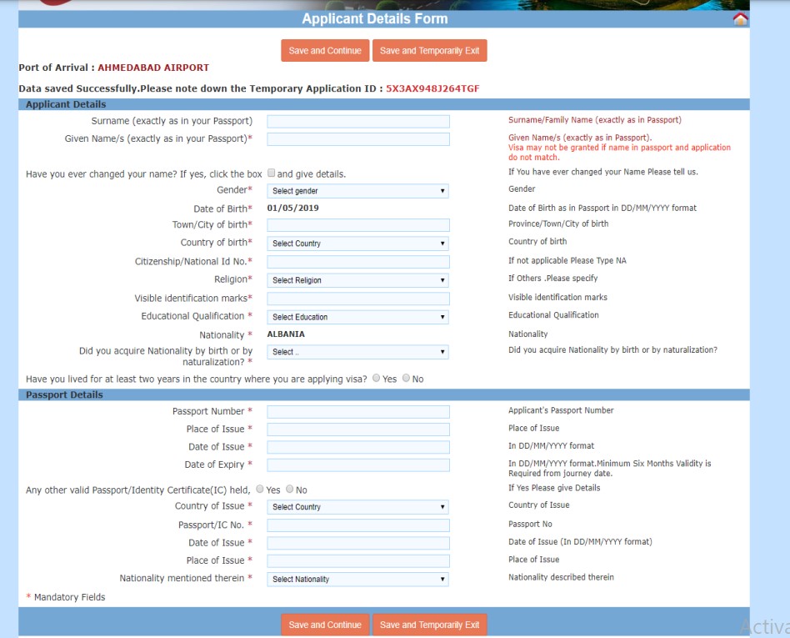This screenshot has width=790, height=638.
Task: Click the home icon at top right
Action: pyautogui.click(x=740, y=19)
